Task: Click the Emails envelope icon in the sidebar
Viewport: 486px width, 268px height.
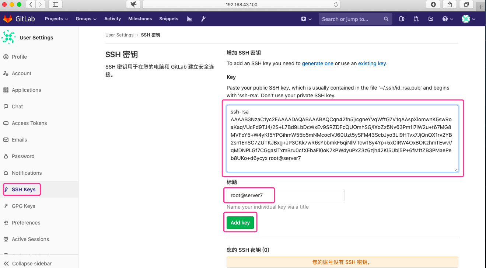Action: (x=6, y=140)
